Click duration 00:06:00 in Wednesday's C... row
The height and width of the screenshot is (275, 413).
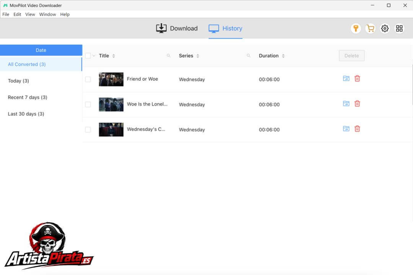coord(269,130)
